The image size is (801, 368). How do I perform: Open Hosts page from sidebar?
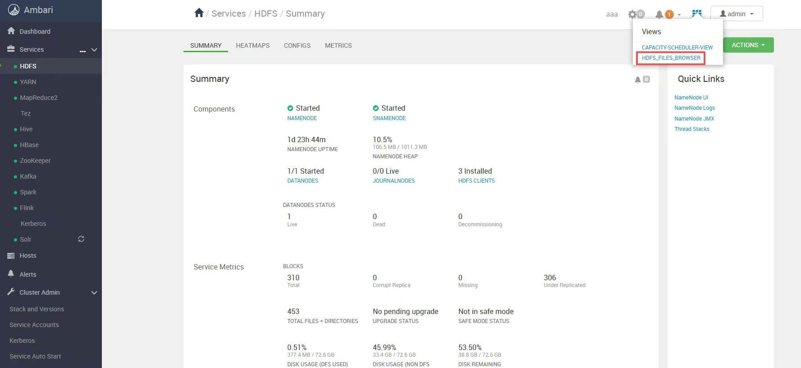click(27, 256)
